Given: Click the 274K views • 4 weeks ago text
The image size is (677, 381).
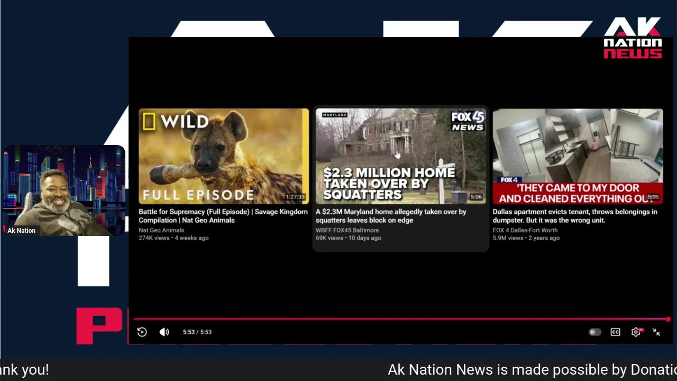Looking at the screenshot, I should (173, 238).
